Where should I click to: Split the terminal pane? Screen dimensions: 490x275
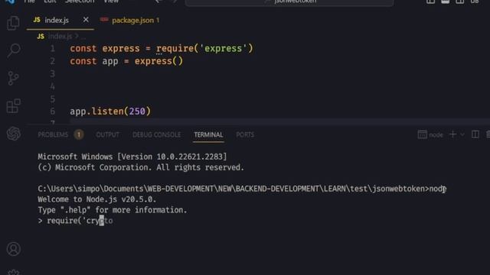coord(475,134)
